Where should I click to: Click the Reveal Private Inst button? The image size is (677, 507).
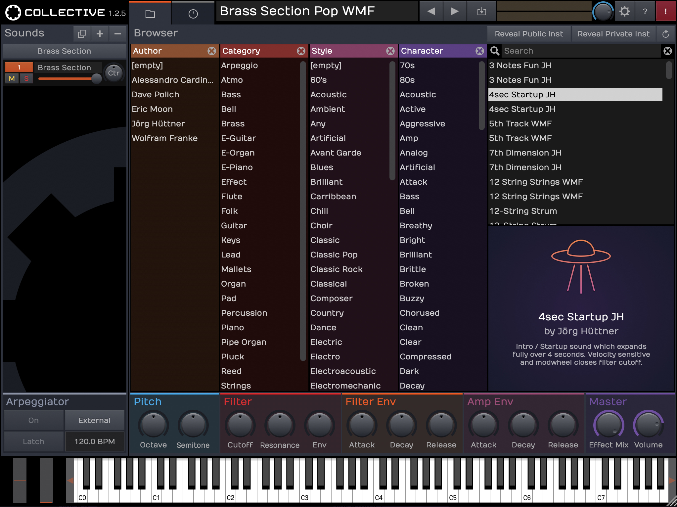point(613,33)
